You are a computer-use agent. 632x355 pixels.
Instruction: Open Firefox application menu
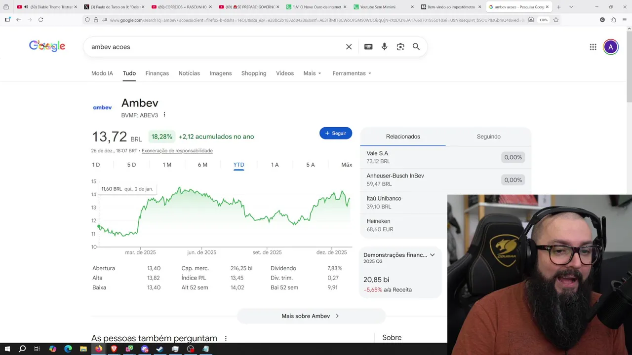[625, 20]
